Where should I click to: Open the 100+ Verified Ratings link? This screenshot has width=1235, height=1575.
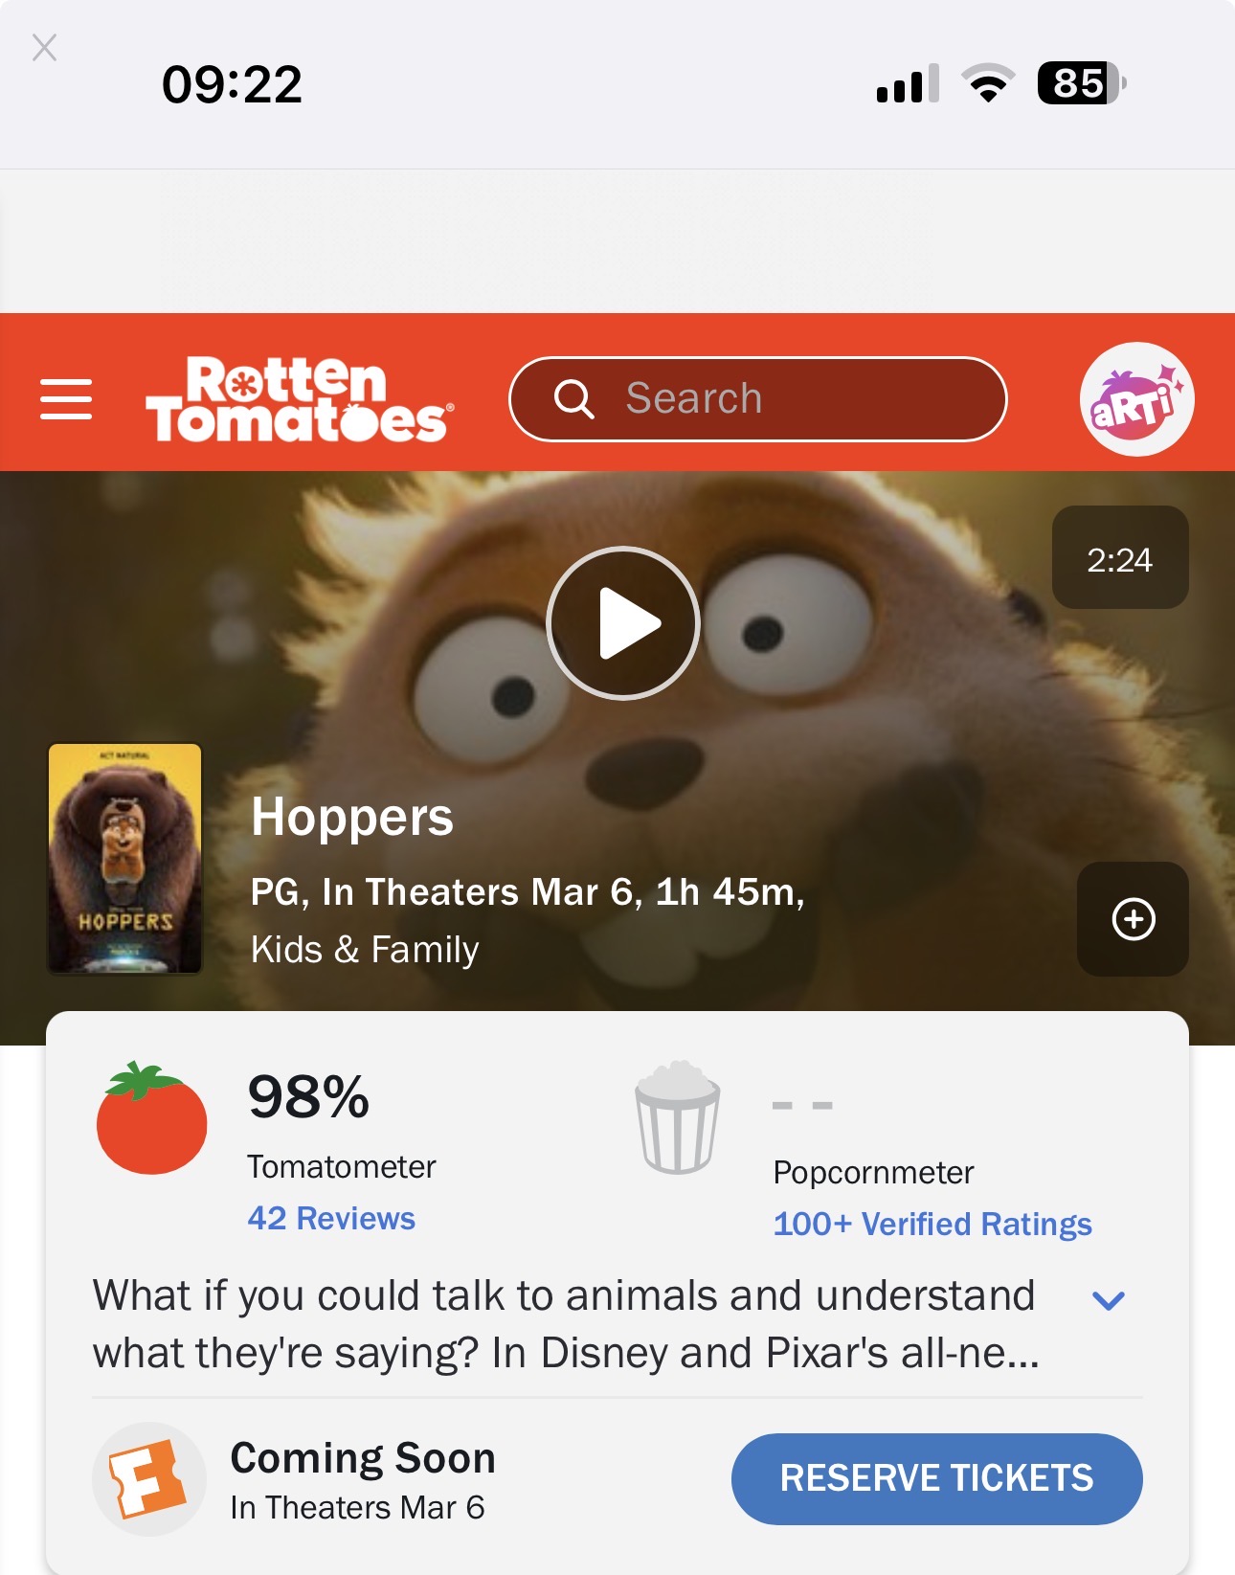(932, 1224)
